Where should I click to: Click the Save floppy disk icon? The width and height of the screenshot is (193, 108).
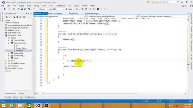(22, 9)
